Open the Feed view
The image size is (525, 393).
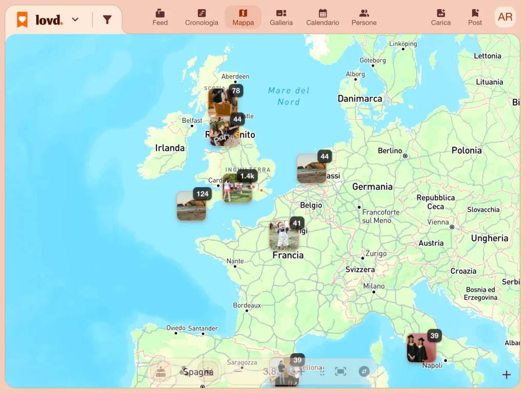pyautogui.click(x=160, y=17)
